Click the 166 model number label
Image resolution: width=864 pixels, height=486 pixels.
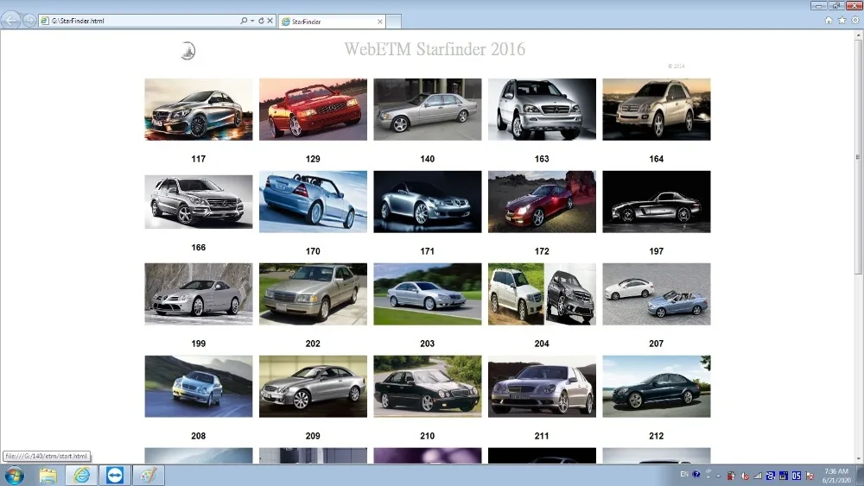click(199, 248)
